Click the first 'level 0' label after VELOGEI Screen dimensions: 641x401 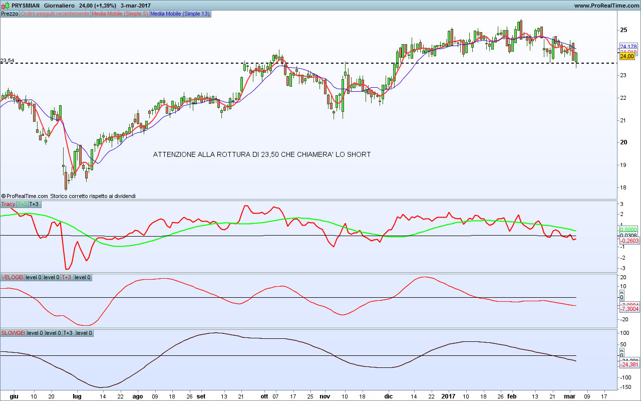pyautogui.click(x=33, y=277)
